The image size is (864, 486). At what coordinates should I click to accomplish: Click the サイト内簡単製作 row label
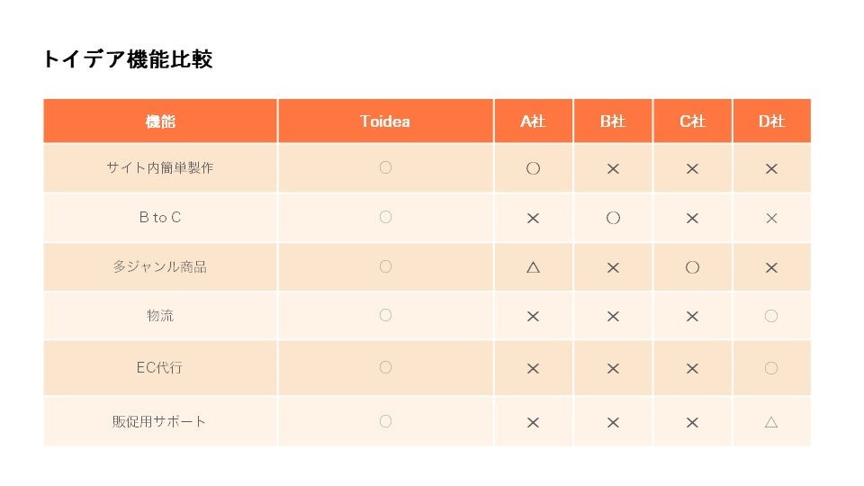[160, 168]
